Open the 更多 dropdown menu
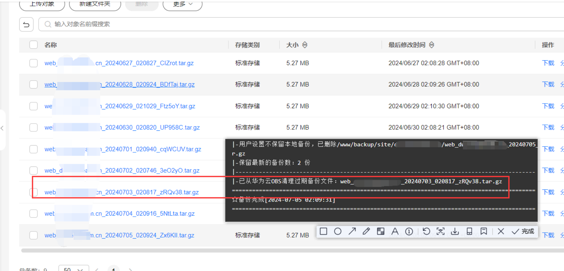This screenshot has height=271, width=564. (183, 4)
